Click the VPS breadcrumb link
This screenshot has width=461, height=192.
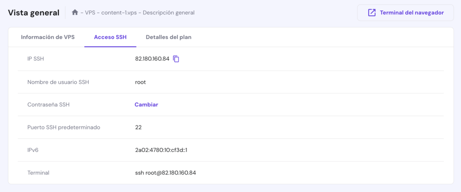click(90, 13)
